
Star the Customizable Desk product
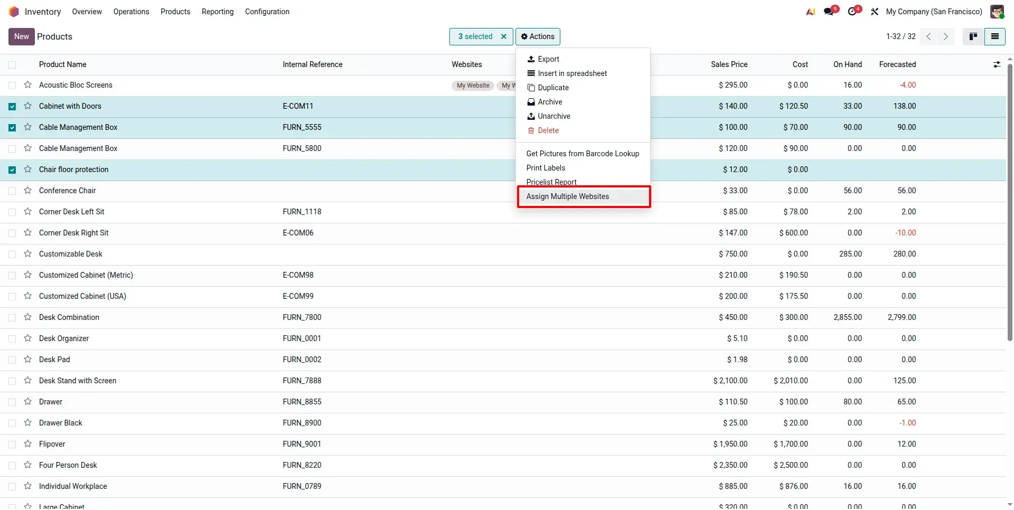click(28, 254)
